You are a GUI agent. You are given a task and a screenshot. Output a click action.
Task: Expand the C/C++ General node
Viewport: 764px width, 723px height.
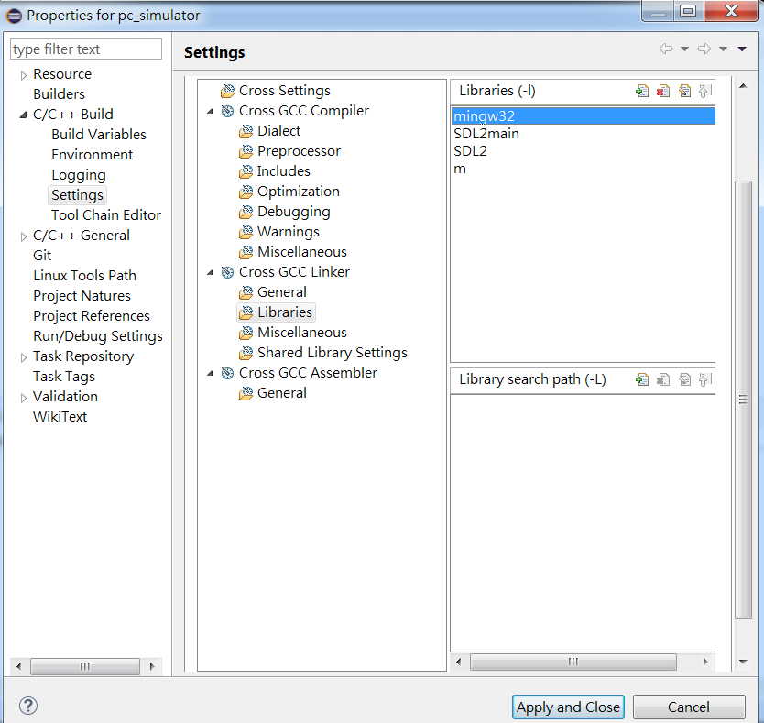point(23,236)
